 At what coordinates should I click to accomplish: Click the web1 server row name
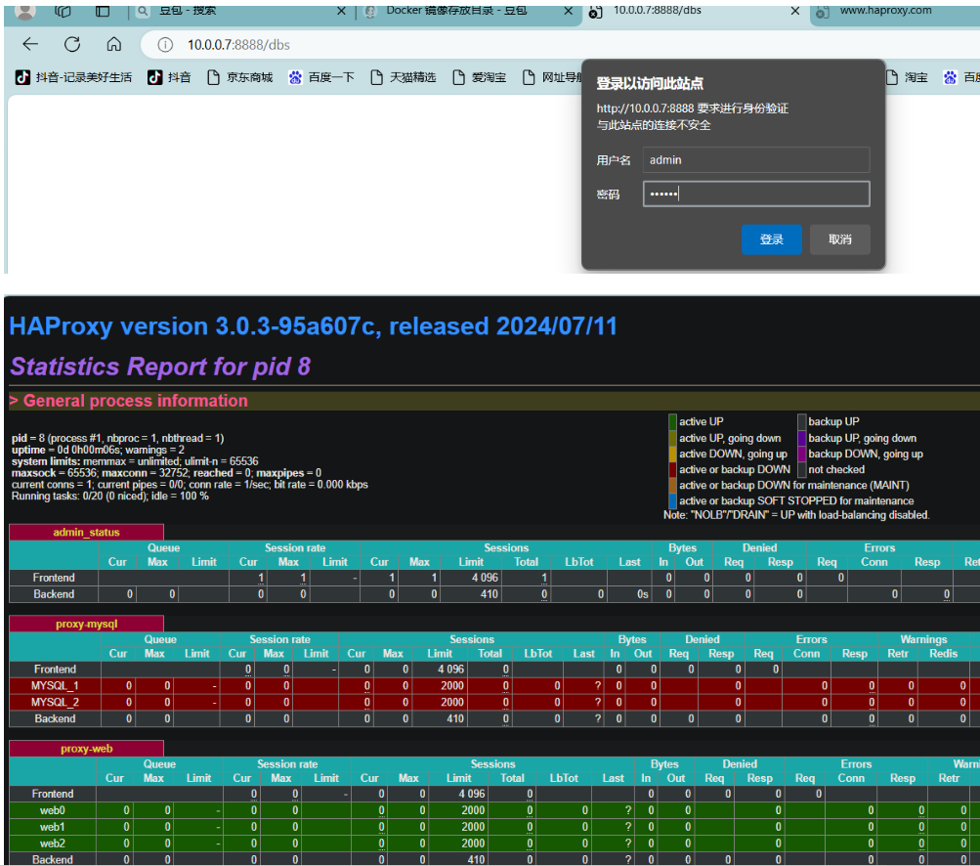point(53,827)
